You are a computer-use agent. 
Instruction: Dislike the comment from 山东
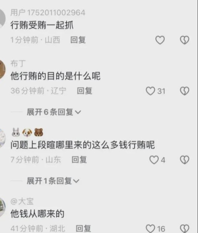coord(184,160)
